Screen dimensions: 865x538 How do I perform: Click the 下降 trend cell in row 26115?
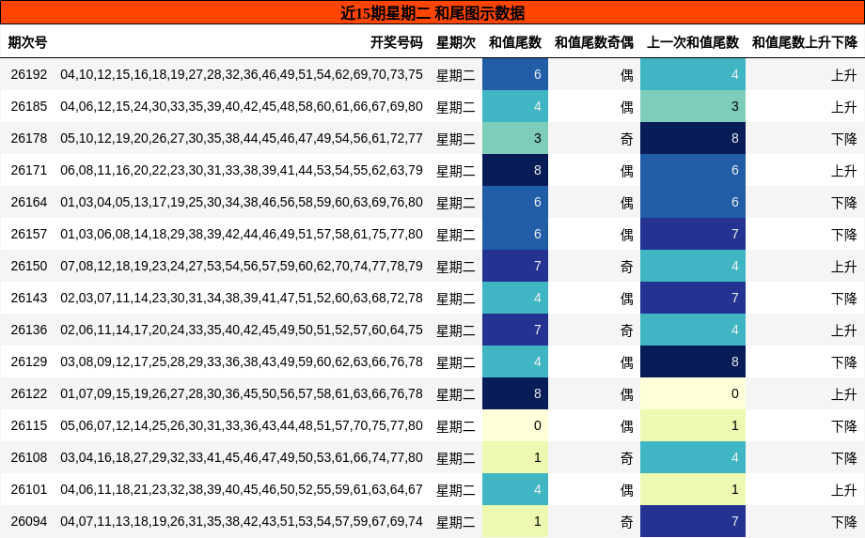click(844, 426)
